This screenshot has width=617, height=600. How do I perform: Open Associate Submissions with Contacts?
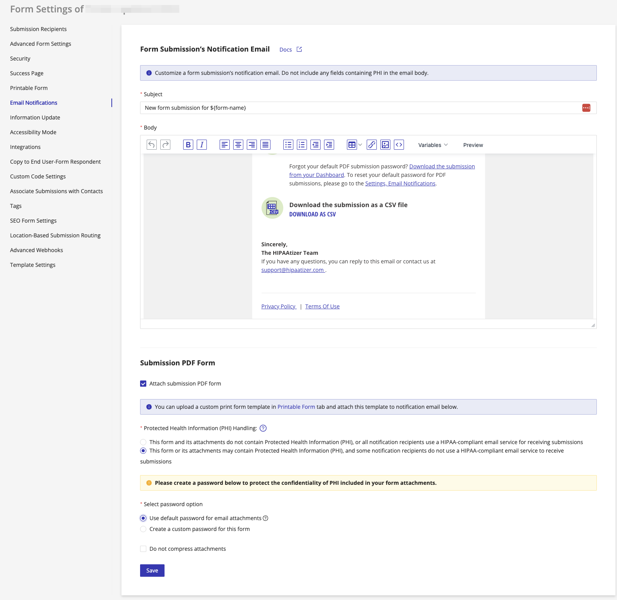[x=56, y=191]
